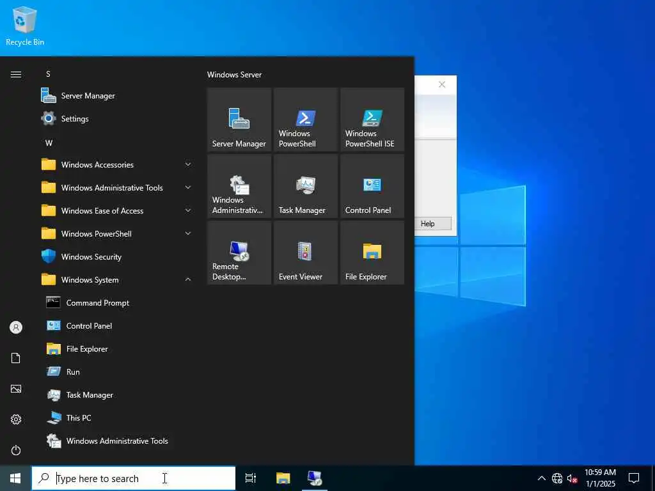Viewport: 655px width, 491px height.
Task: Open This PC under Windows System
Action: [117, 417]
